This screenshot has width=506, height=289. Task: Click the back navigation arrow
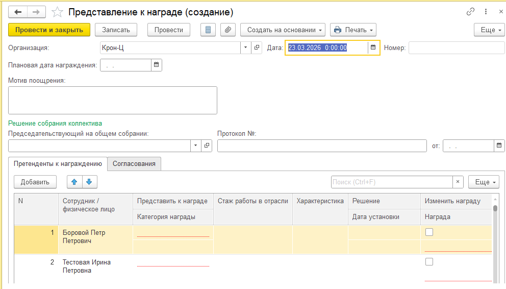tap(18, 12)
